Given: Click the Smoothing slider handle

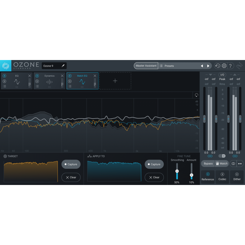Looking at the screenshot, I should tap(177, 171).
